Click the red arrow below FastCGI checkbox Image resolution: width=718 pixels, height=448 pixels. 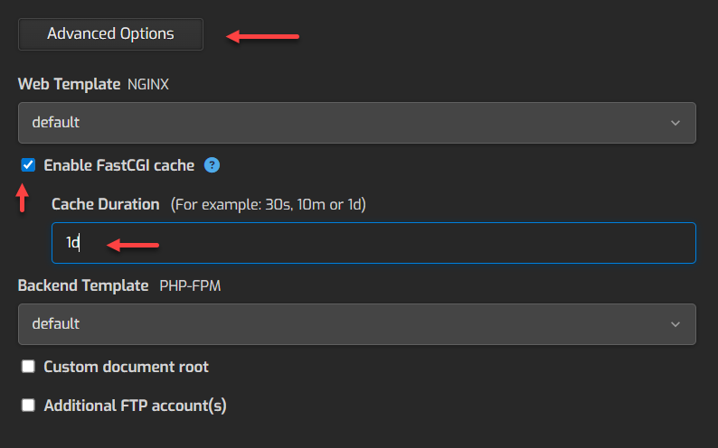tap(23, 197)
